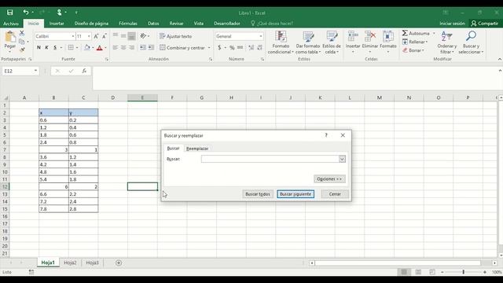Open the Reemplazar tab in dialog
Viewport: 503px width, 283px height.
point(197,149)
